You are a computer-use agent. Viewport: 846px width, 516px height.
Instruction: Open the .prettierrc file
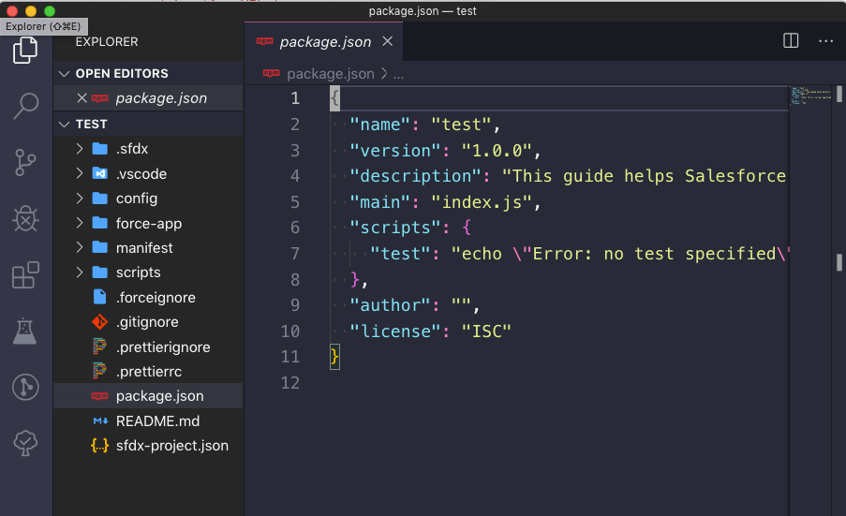pyautogui.click(x=148, y=372)
